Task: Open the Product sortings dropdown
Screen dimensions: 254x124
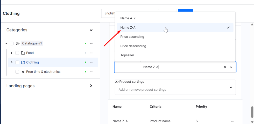Action: [231, 87]
